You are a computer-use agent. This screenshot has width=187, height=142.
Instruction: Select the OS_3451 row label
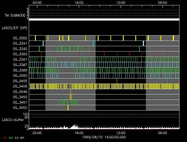pos(20,102)
